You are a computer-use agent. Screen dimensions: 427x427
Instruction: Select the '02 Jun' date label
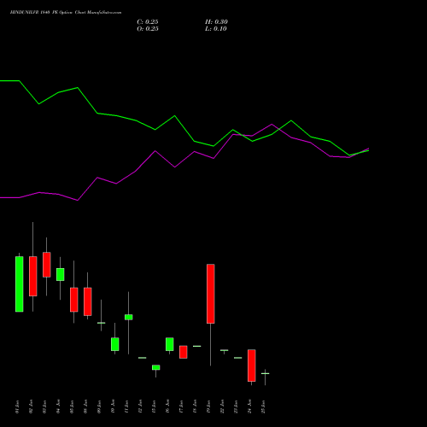(31, 407)
